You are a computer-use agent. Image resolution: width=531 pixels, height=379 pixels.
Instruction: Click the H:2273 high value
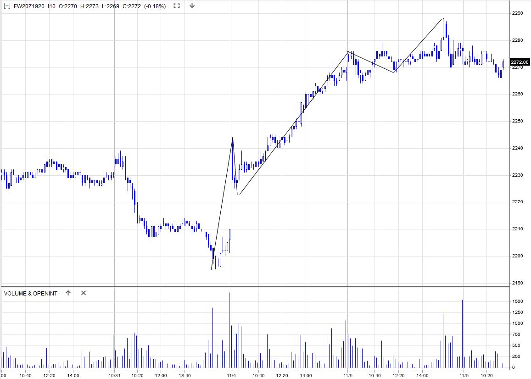(x=89, y=6)
